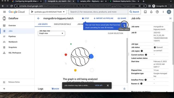The height and width of the screenshot is (98, 174).
Task: Show help for Current workers
Action: click(146, 55)
